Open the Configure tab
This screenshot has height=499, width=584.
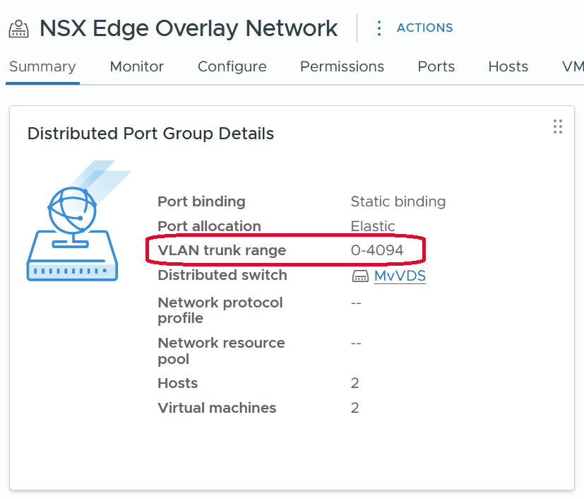[x=232, y=66]
